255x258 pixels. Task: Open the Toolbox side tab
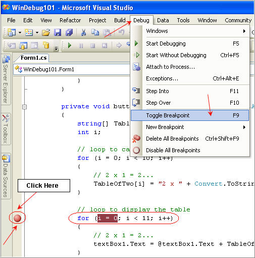point(6,129)
